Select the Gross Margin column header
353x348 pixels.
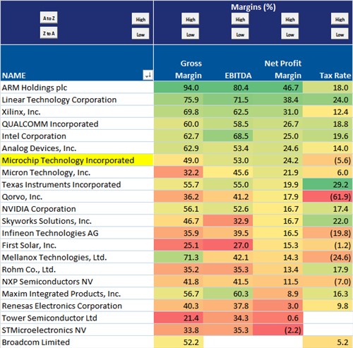179,63
